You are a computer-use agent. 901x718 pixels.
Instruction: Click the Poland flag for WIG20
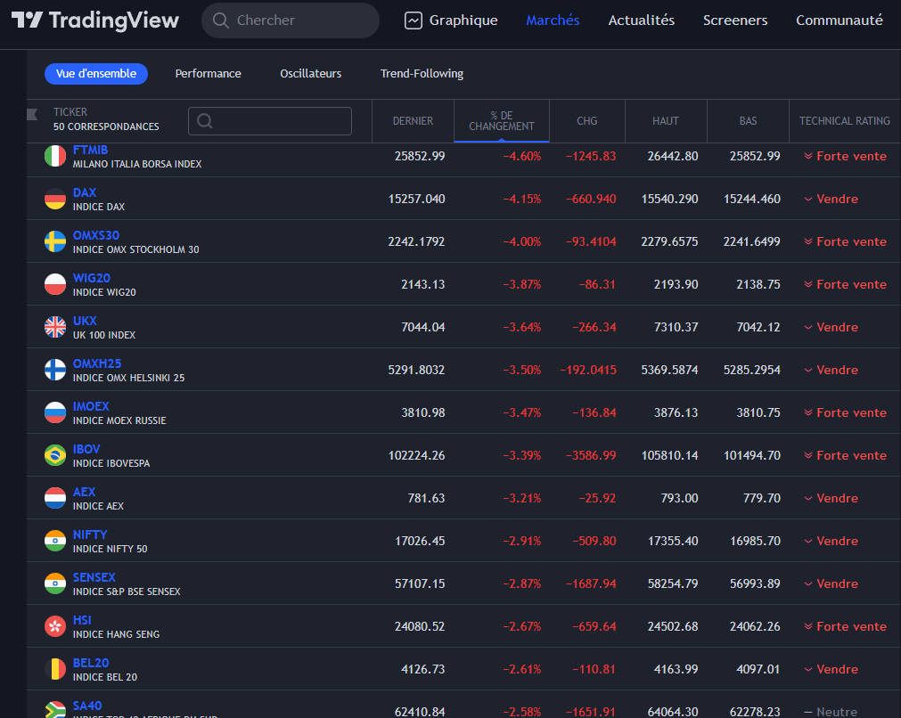(55, 284)
